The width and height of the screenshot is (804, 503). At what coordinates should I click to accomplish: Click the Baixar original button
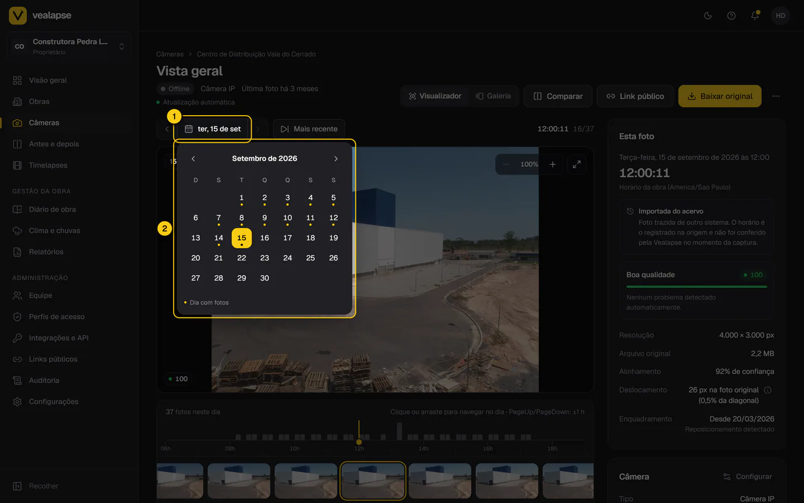720,96
